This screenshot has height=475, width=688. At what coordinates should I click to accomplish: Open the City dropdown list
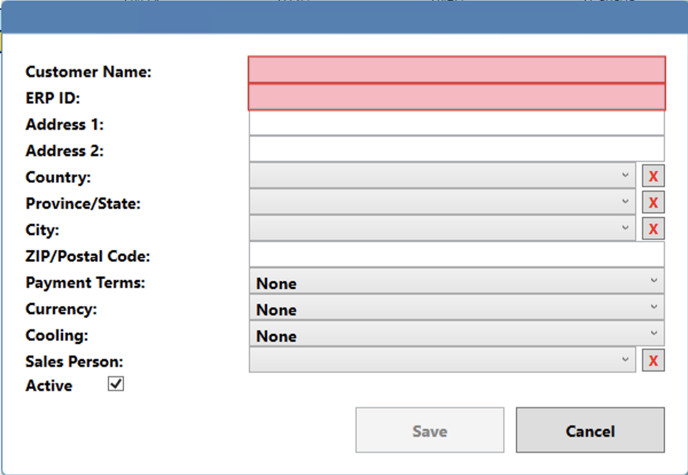click(442, 228)
